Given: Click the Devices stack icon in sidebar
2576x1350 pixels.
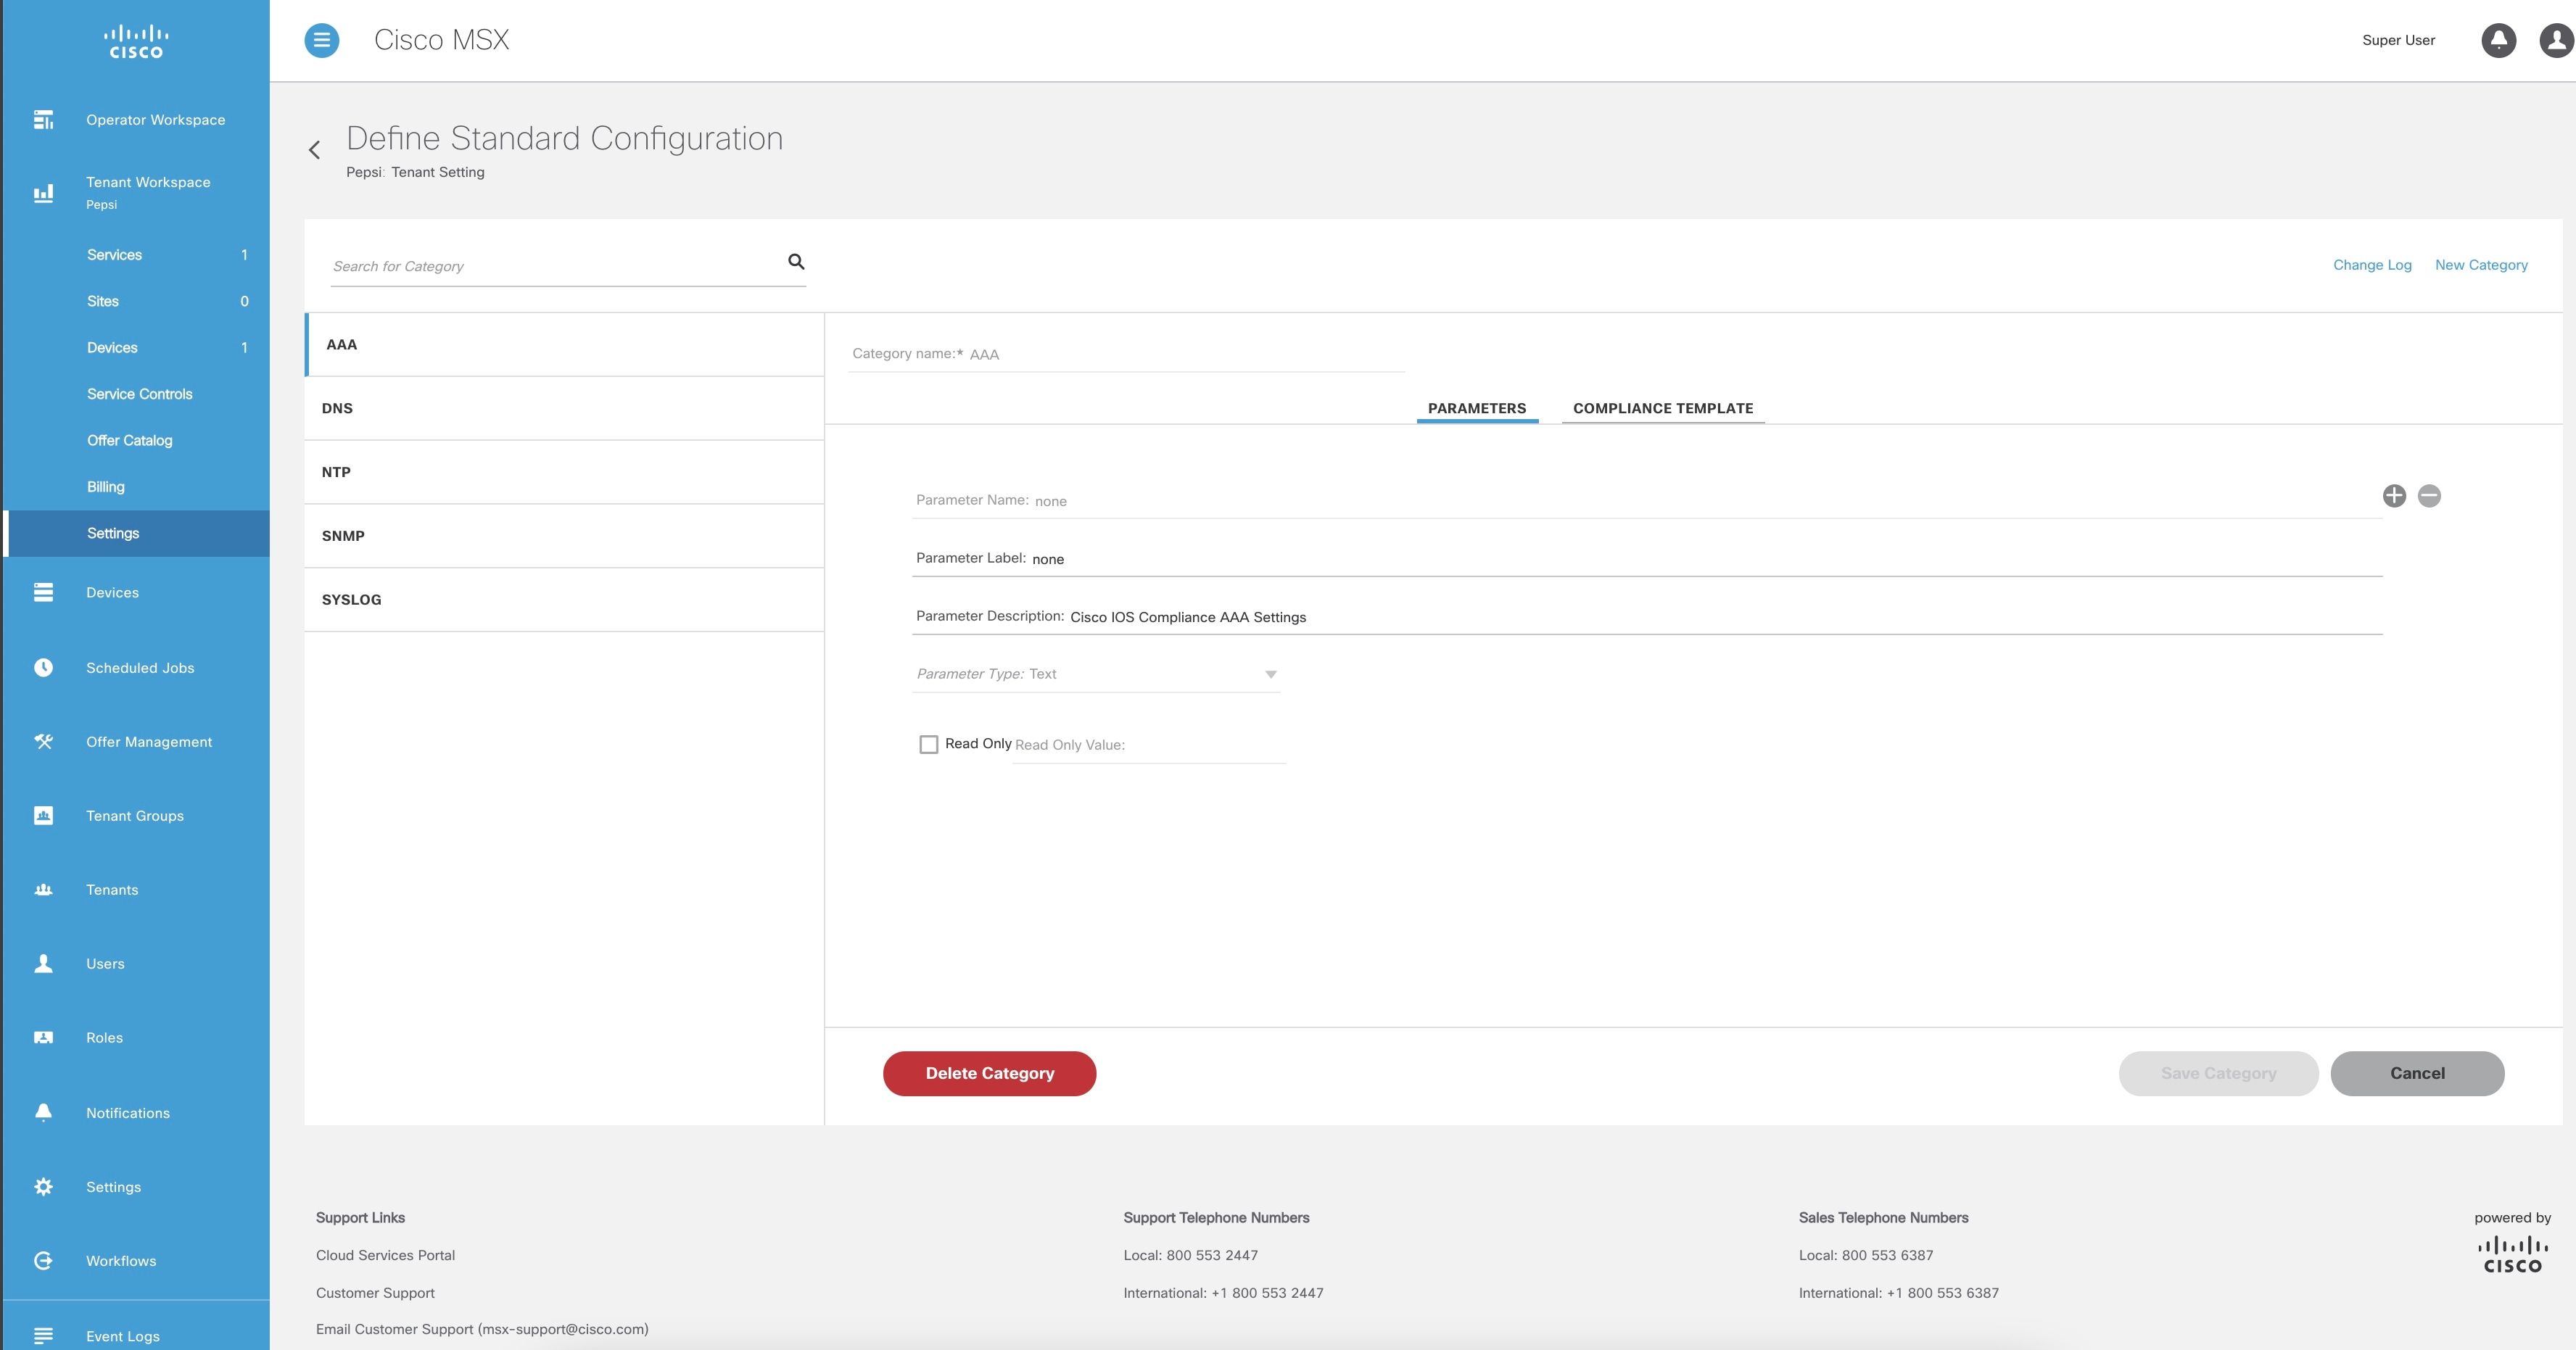Looking at the screenshot, I should point(43,592).
